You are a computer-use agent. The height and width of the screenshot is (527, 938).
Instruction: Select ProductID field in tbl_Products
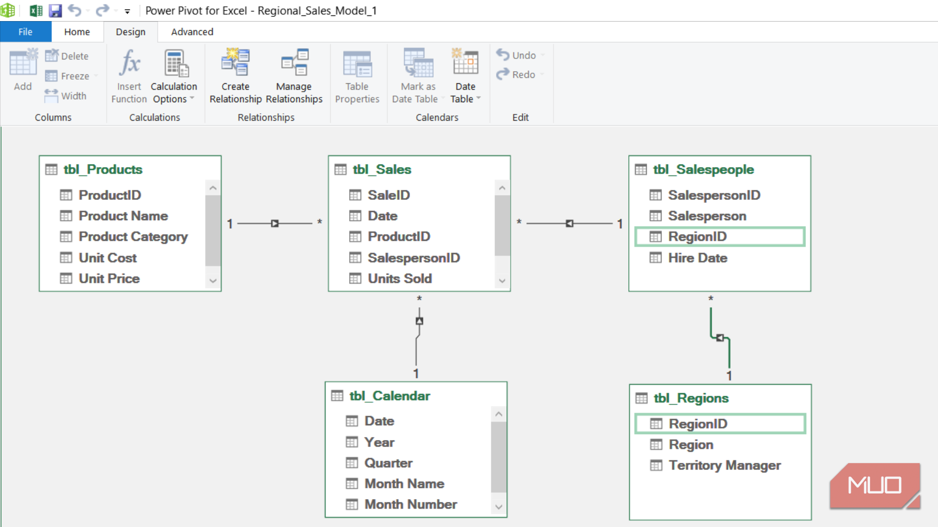110,195
